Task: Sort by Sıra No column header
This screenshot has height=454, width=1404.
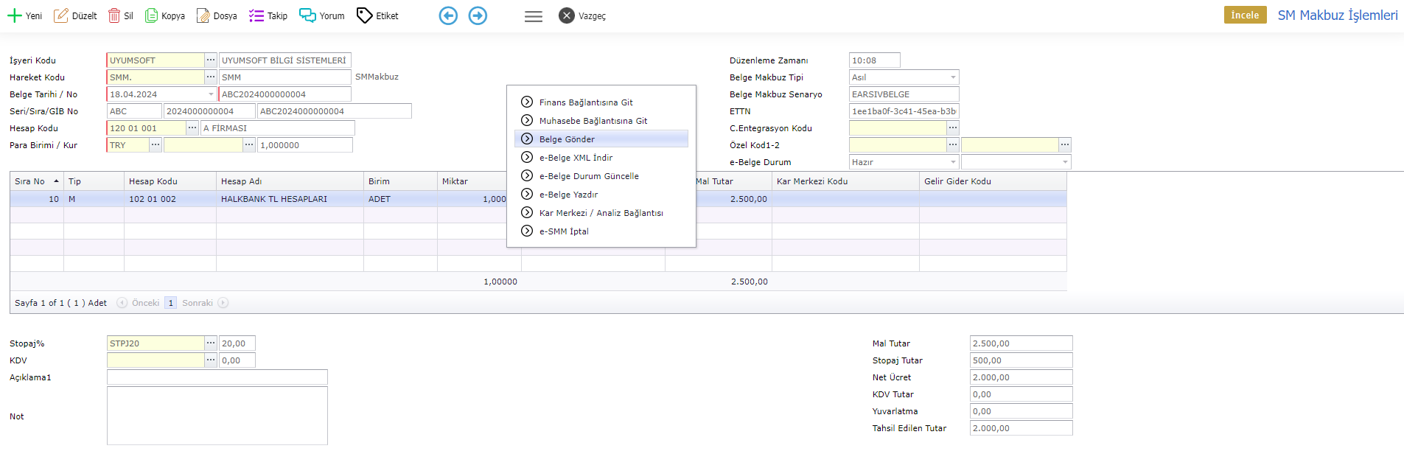Action: click(37, 181)
